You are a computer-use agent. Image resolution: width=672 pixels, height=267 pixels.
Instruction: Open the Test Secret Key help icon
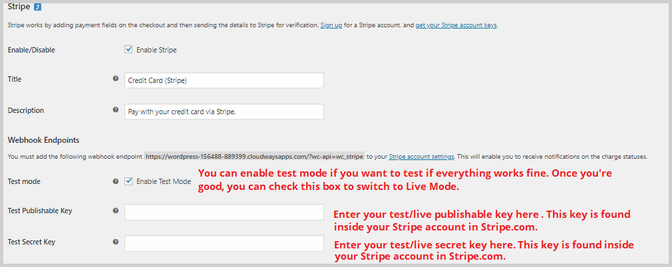tap(116, 242)
